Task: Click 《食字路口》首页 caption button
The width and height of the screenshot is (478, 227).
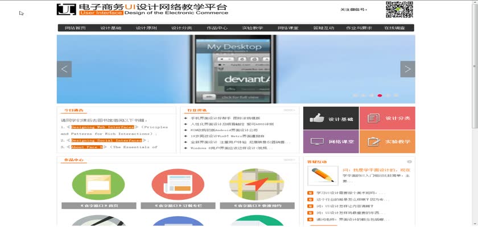Action: coord(99,206)
